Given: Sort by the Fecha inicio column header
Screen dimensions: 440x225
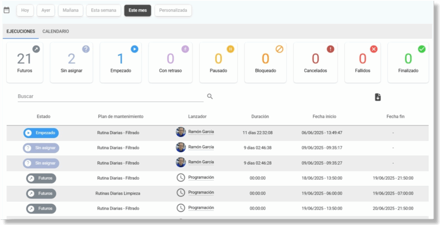Looking at the screenshot, I should pyautogui.click(x=324, y=116).
